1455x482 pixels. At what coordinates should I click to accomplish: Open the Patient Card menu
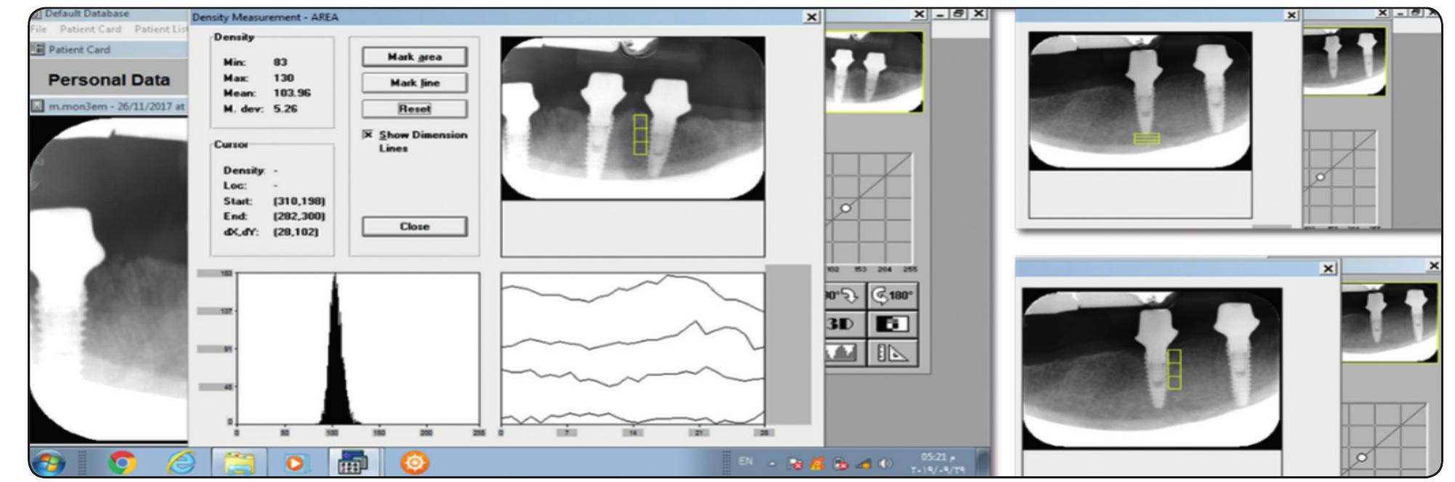click(x=91, y=29)
